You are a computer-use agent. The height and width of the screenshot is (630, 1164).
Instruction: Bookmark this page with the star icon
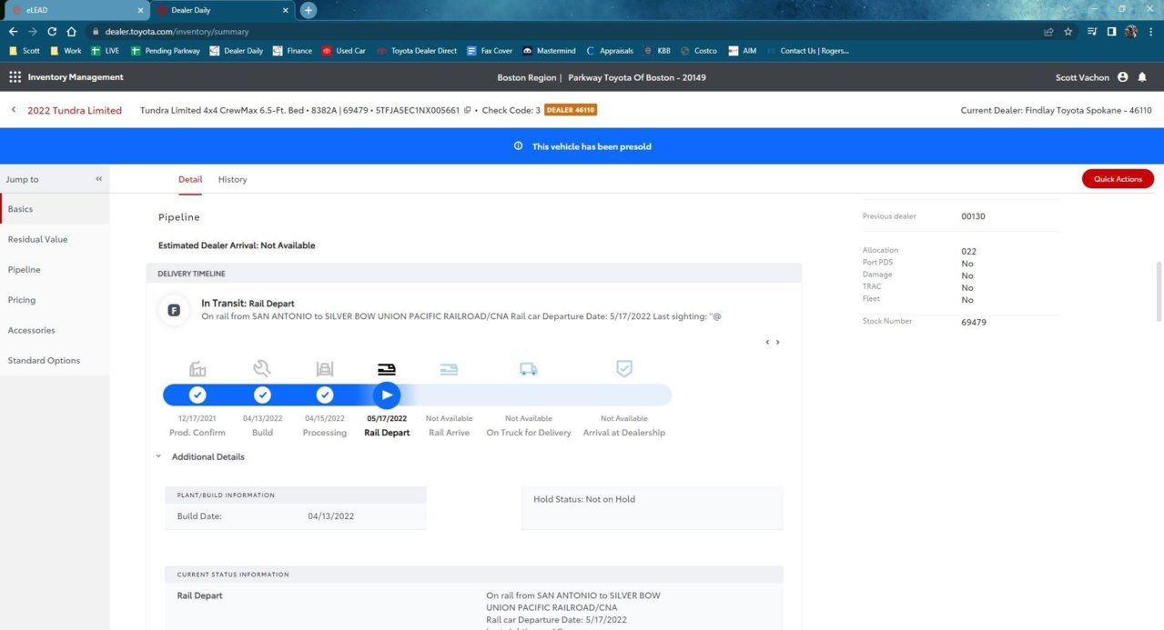click(1068, 31)
